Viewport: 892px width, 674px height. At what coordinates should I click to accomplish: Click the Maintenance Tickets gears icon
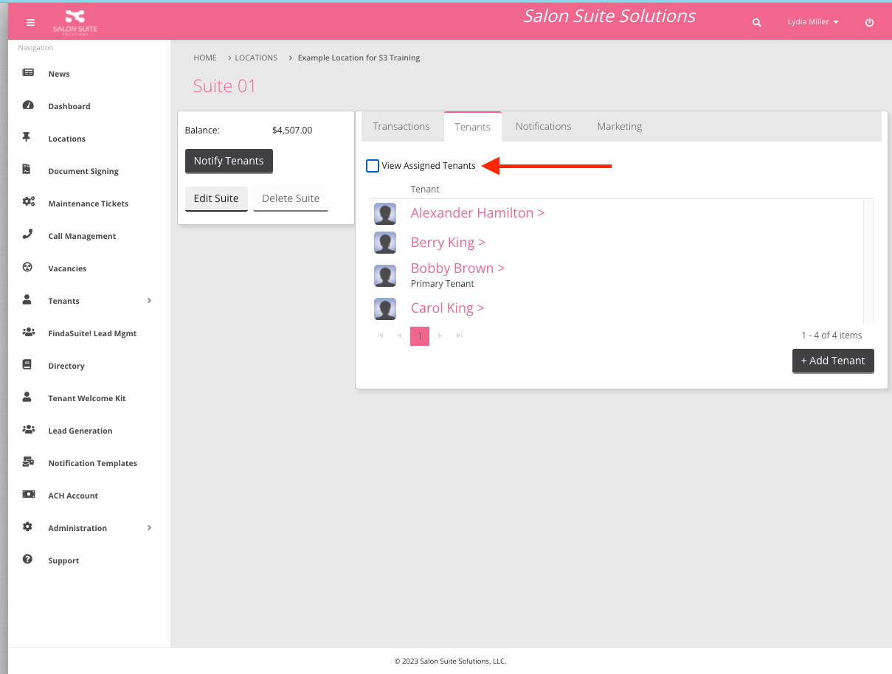coord(28,203)
